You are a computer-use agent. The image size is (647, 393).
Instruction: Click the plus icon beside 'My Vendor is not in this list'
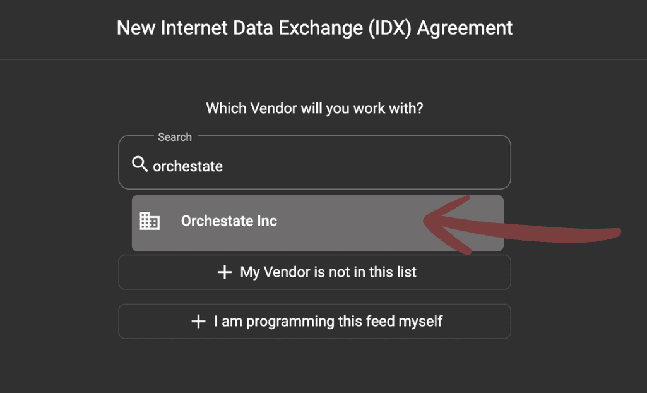pos(223,272)
